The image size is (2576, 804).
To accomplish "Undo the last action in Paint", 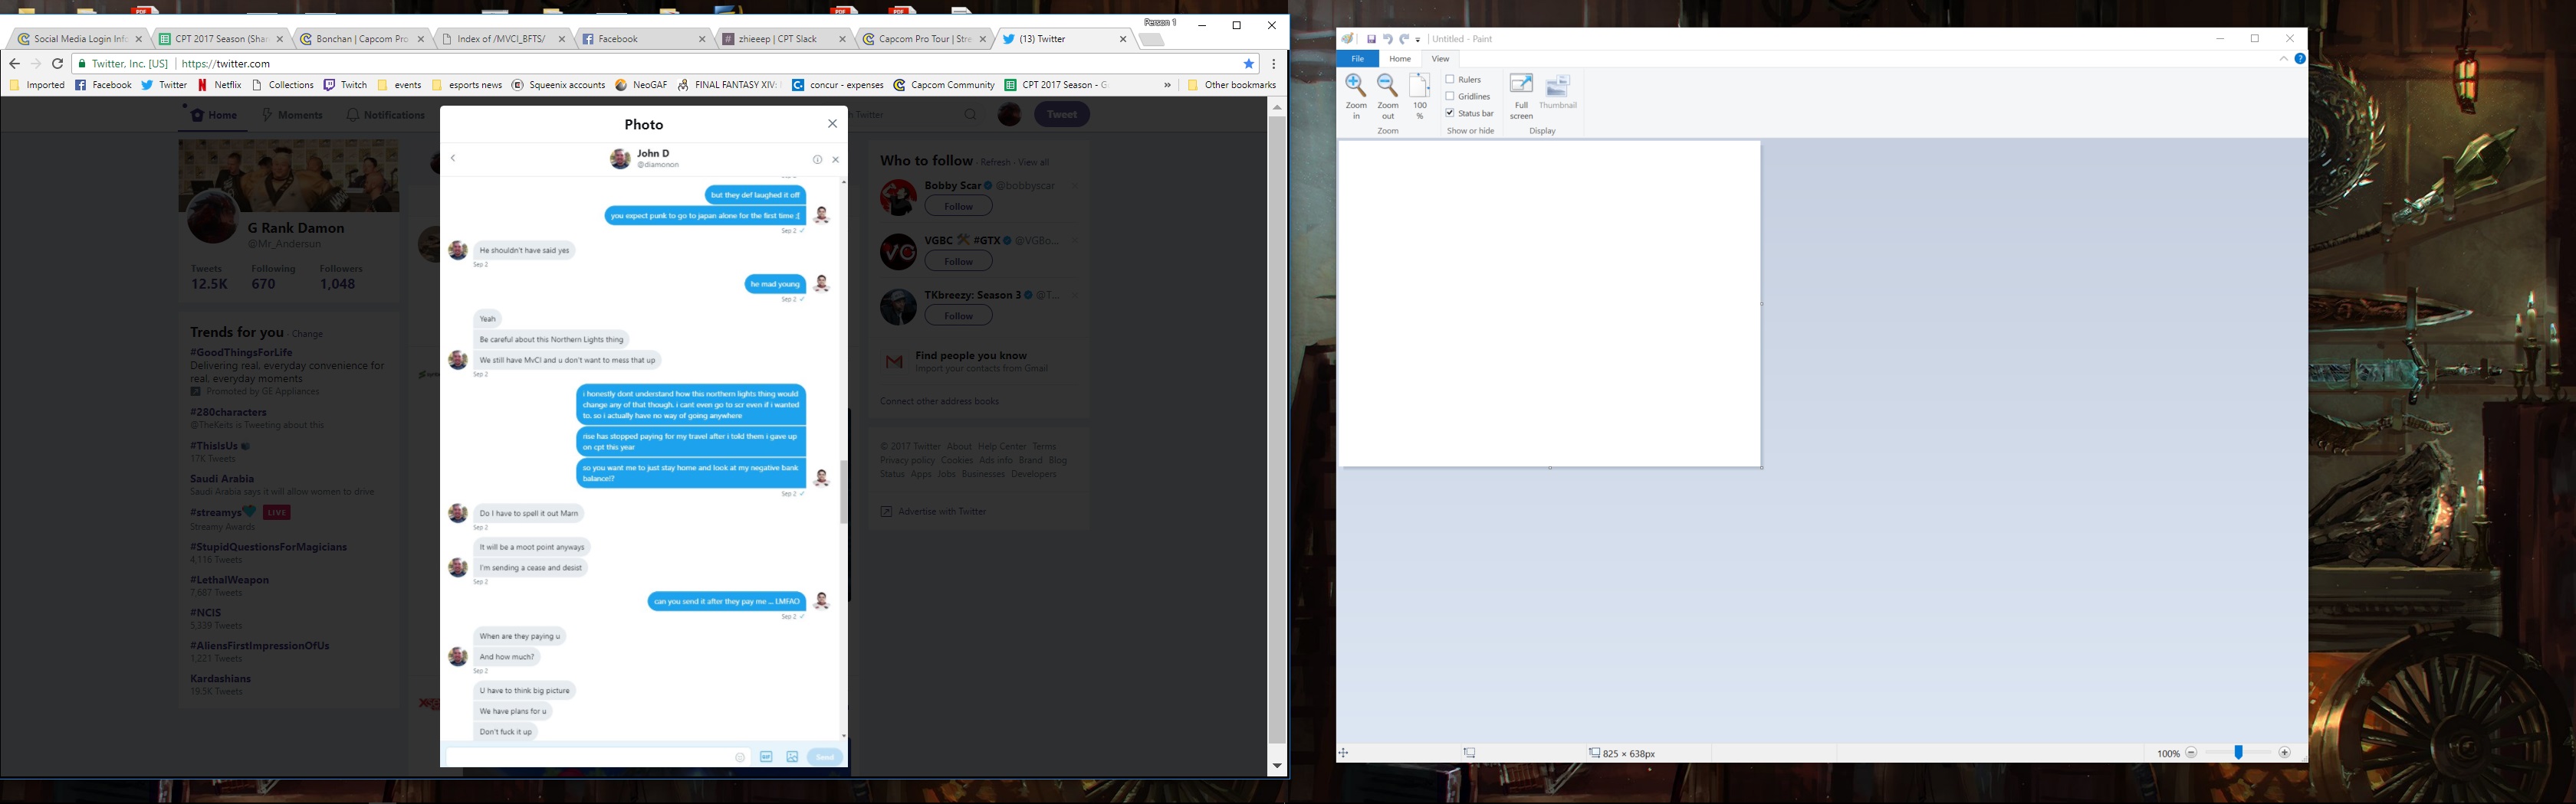I will 1387,39.
